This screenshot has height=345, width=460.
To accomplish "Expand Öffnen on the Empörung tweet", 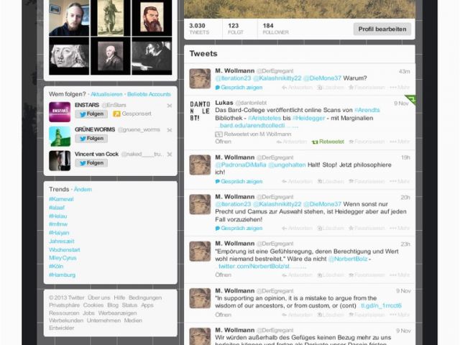I will [223, 275].
